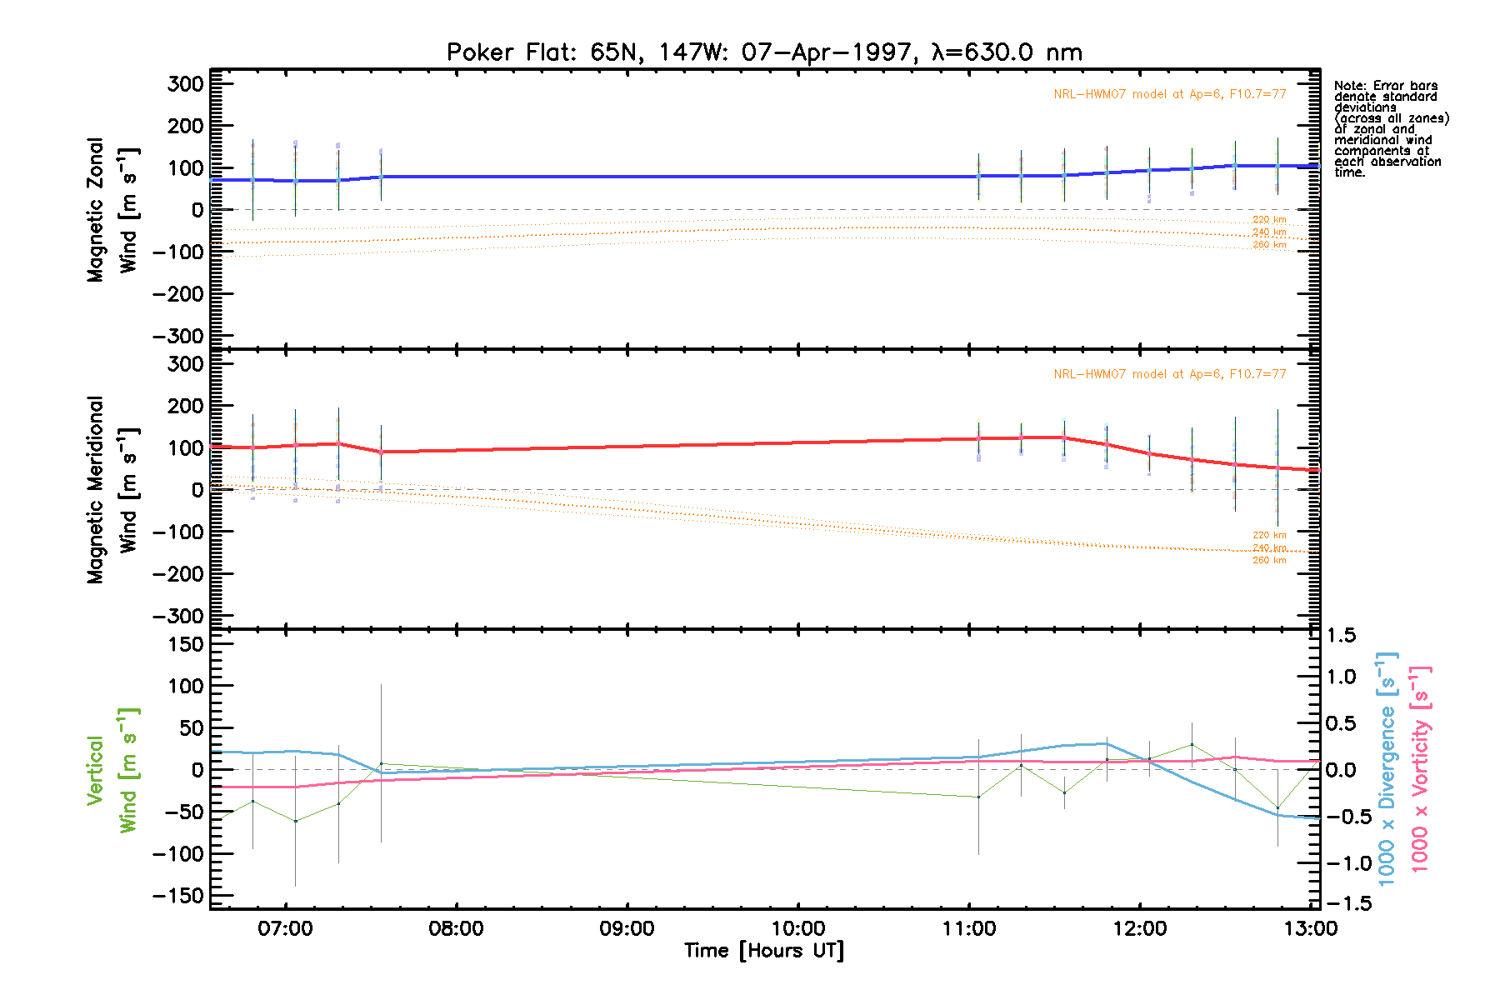Click the 09:00 time tick label

click(x=627, y=928)
